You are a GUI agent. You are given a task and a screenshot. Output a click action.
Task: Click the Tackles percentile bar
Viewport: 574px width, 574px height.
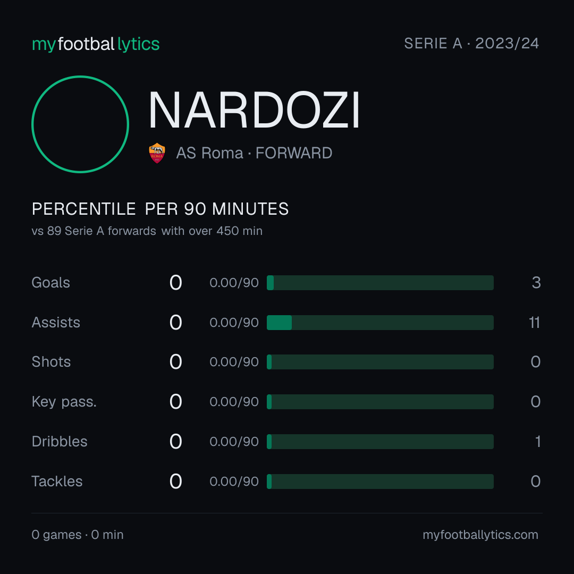380,482
